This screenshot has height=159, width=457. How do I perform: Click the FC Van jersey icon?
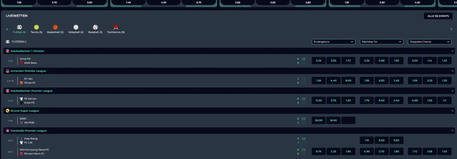click(x=22, y=79)
